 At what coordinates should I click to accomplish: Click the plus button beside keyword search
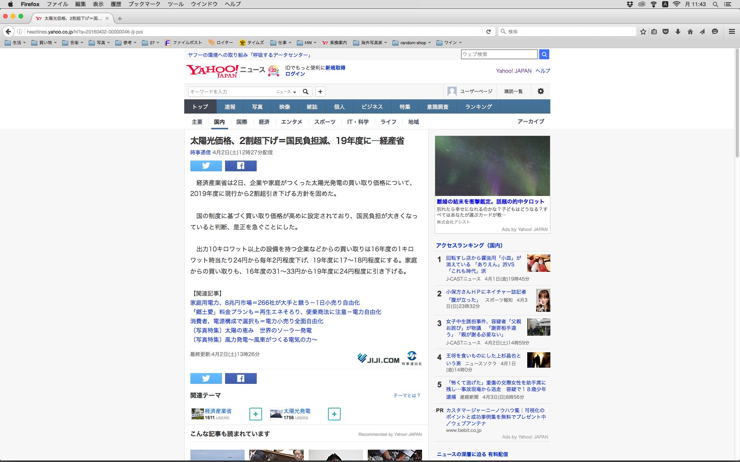click(320, 92)
